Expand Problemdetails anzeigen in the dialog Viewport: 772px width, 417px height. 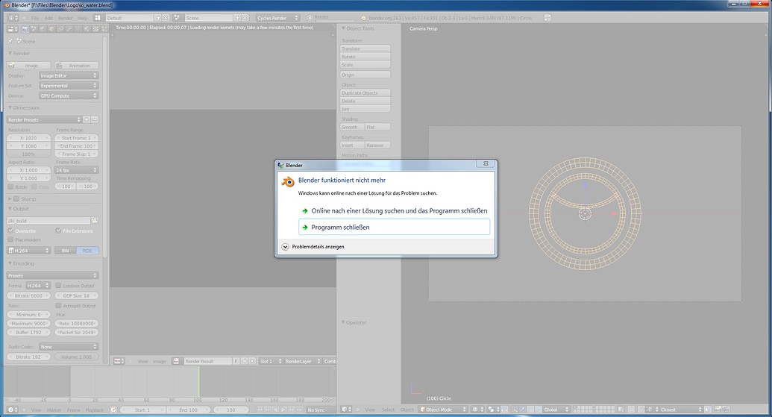click(x=313, y=247)
